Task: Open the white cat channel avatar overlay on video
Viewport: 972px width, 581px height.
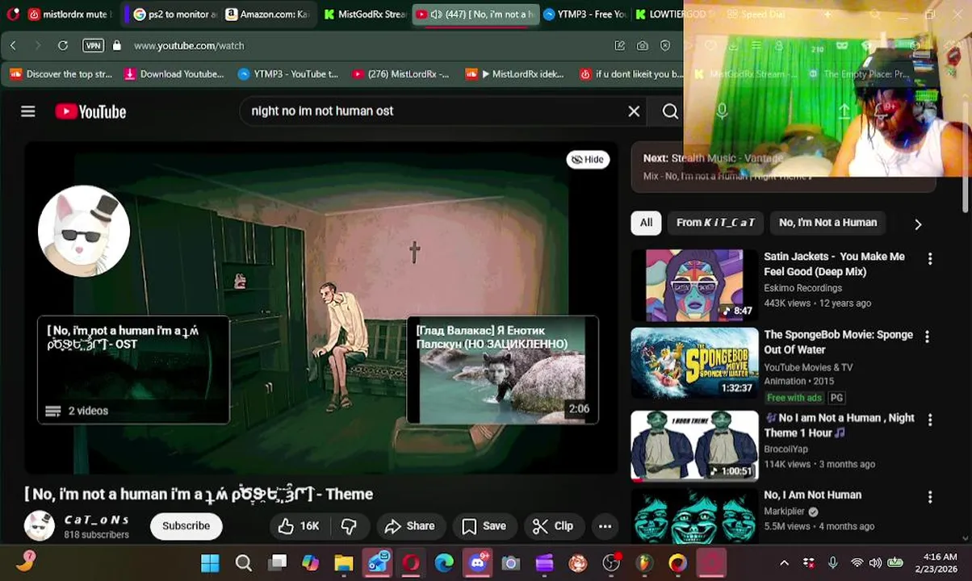Action: (84, 232)
